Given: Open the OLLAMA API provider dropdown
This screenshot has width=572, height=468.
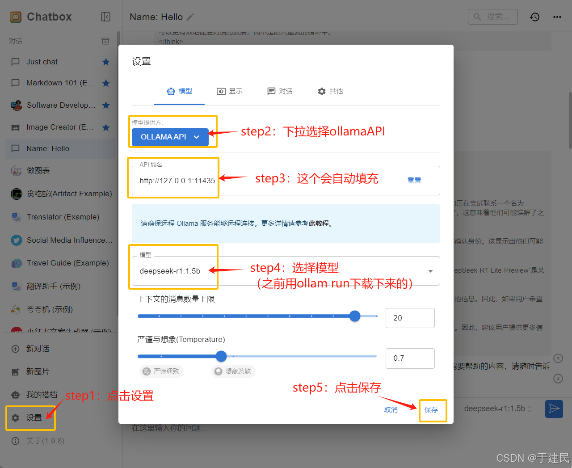Looking at the screenshot, I should 170,137.
